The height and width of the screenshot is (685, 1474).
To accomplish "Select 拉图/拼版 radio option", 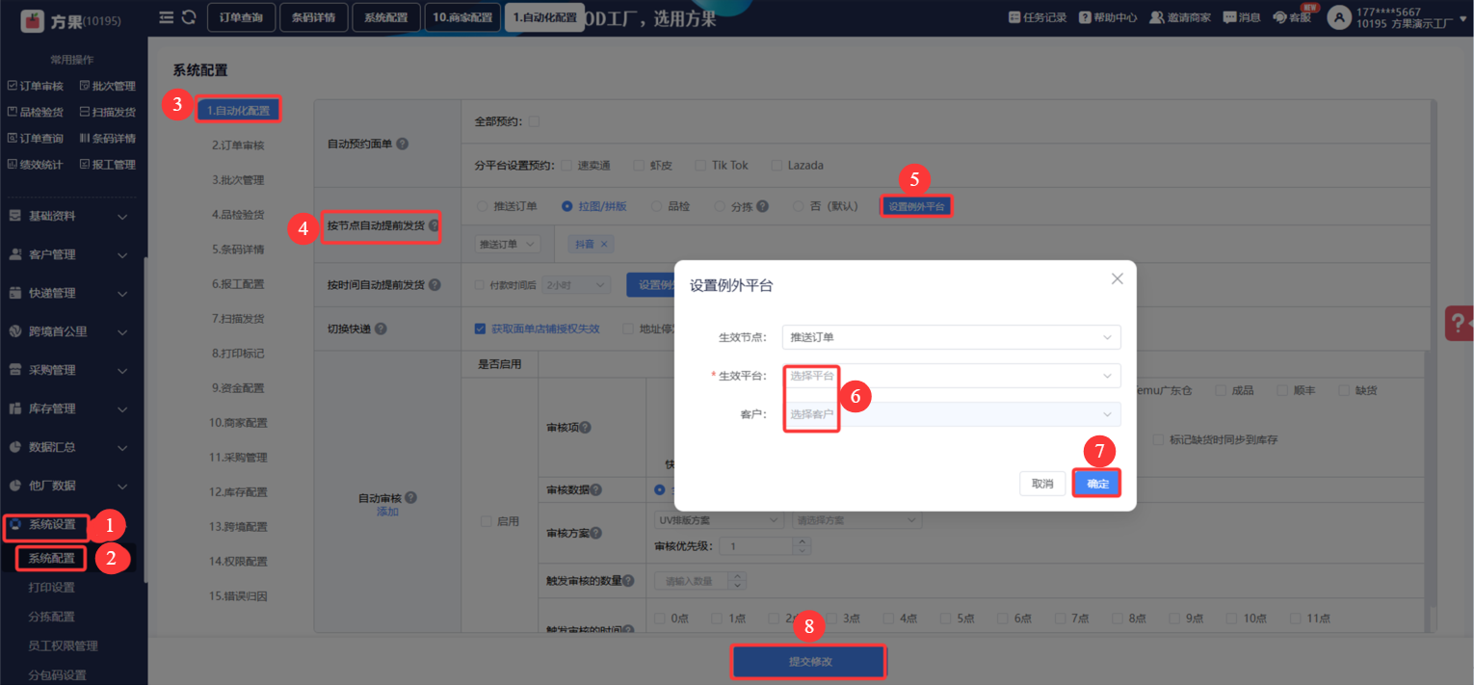I will [x=567, y=206].
